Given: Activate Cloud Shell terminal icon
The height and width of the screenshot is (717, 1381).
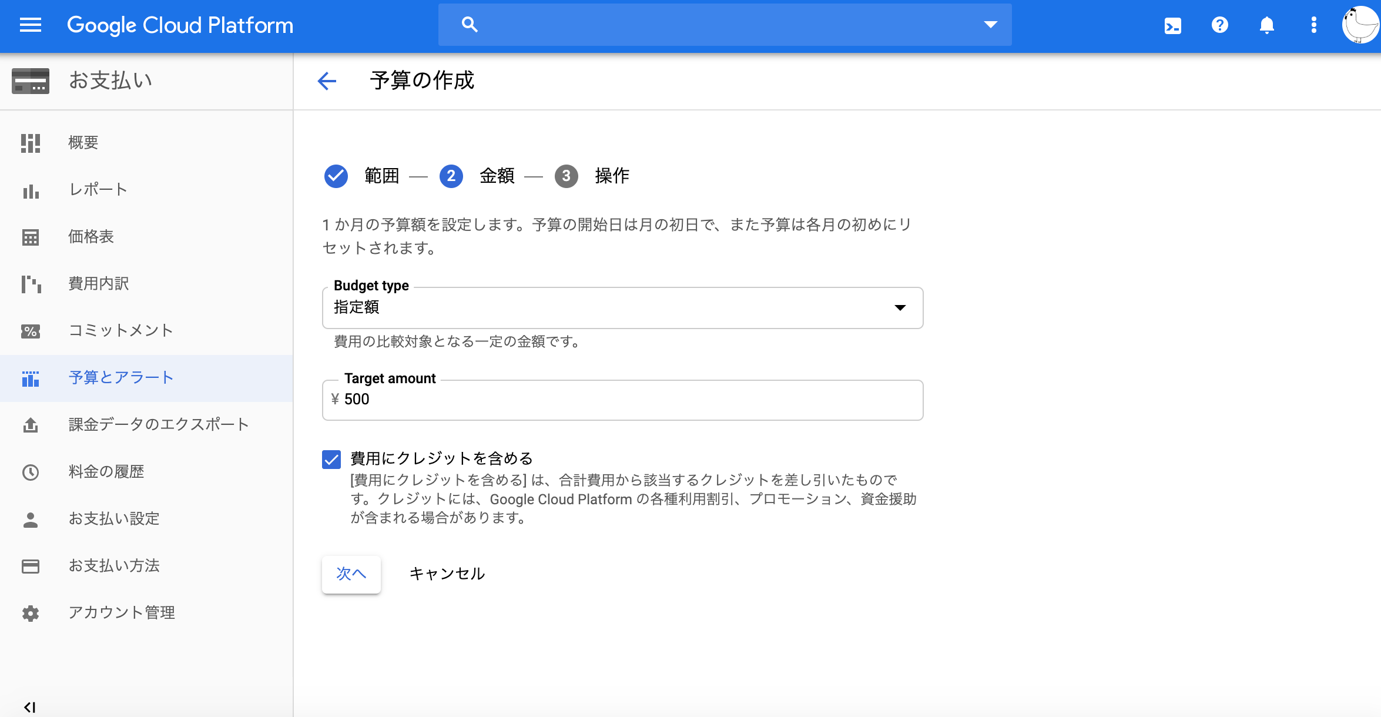Looking at the screenshot, I should (x=1172, y=26).
